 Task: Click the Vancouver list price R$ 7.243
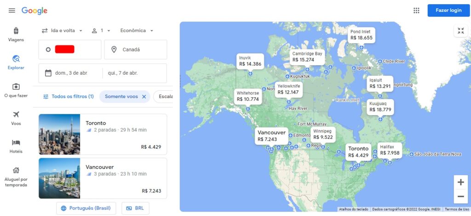click(151, 191)
